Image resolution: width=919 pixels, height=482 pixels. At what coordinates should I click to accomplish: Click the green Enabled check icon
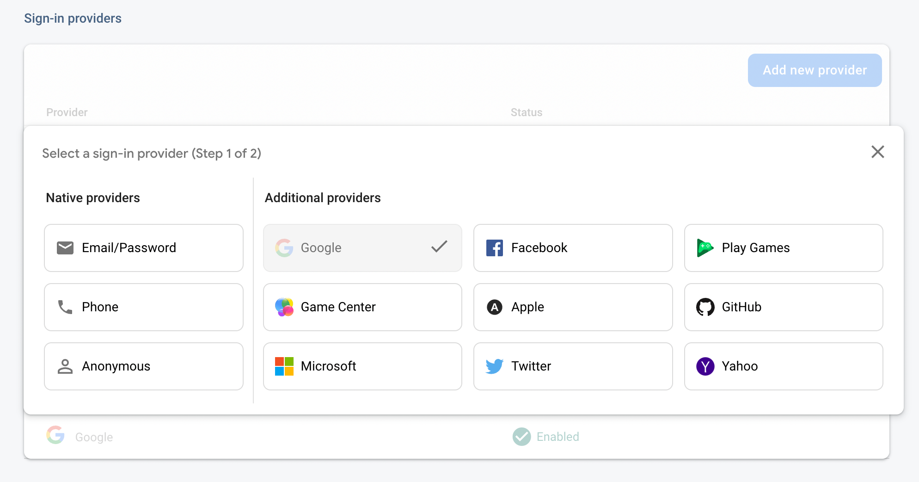coord(522,437)
